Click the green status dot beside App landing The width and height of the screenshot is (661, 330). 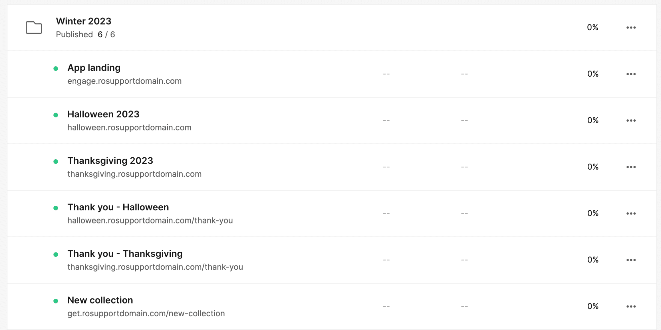click(56, 68)
